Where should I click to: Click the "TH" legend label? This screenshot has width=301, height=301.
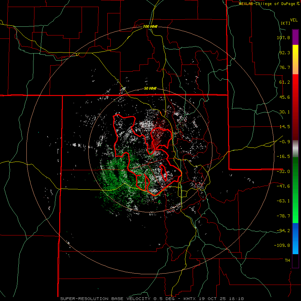click(x=287, y=261)
